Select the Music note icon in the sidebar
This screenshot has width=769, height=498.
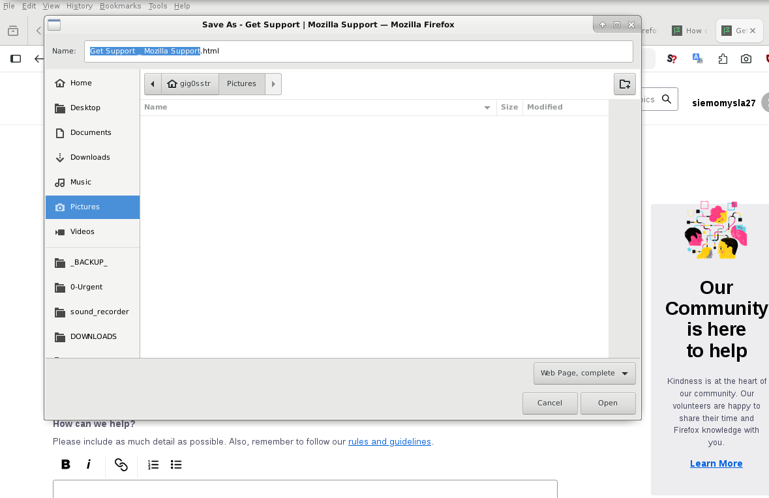point(60,183)
